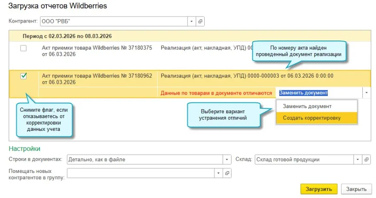Open the new-counterparty group's linked record icon
The width and height of the screenshot is (376, 198).
227,173
